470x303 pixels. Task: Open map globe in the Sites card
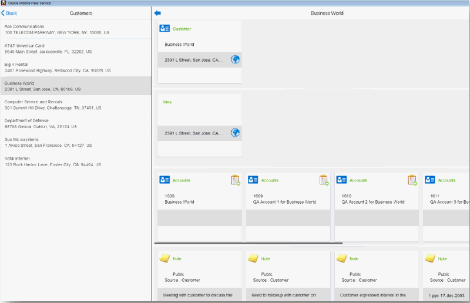point(235,133)
